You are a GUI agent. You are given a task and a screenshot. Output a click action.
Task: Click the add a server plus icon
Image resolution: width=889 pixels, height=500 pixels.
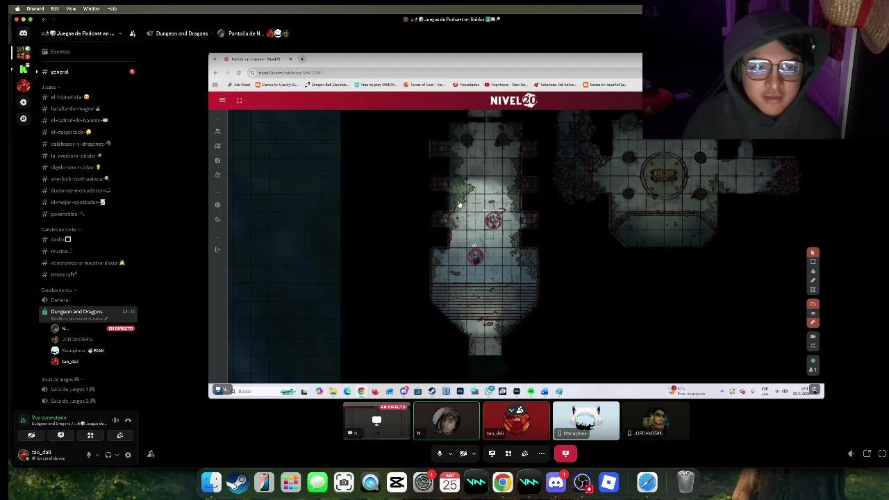click(x=23, y=102)
